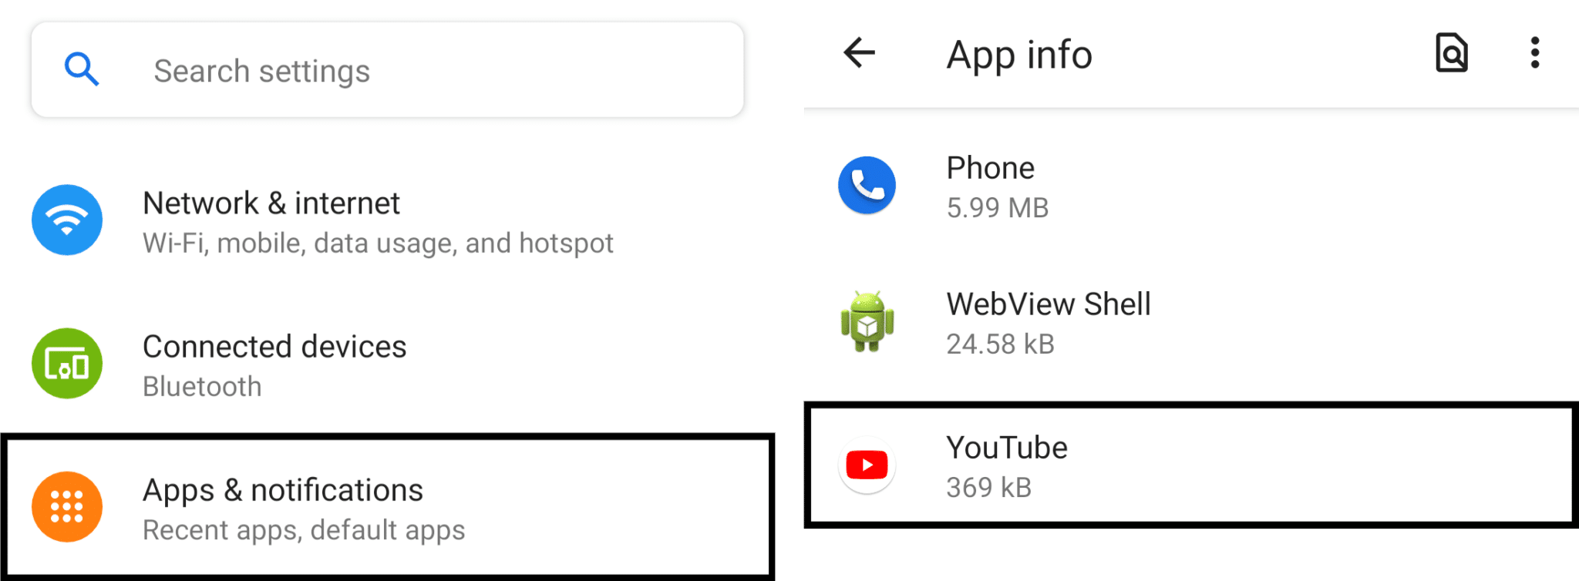The image size is (1579, 581).
Task: Select the YouTube app entry
Action: 1191,465
